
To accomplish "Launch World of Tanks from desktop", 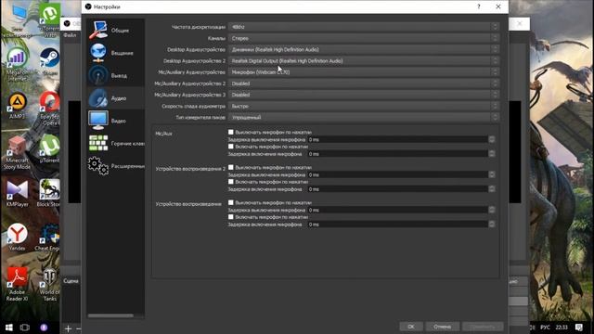I will coord(49,285).
